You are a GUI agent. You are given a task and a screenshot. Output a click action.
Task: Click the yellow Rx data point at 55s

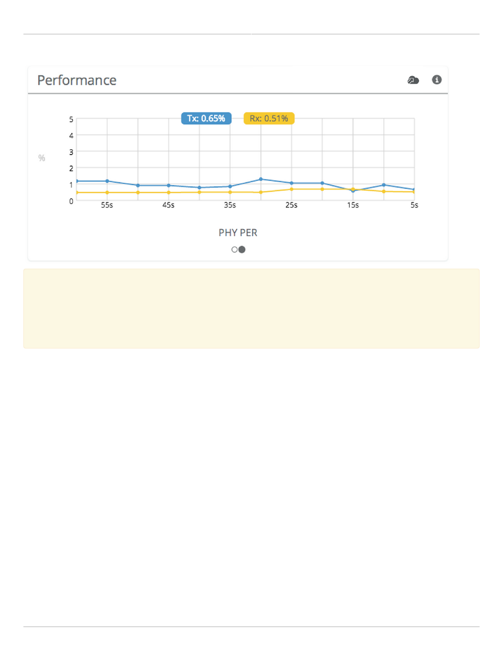pyautogui.click(x=107, y=192)
